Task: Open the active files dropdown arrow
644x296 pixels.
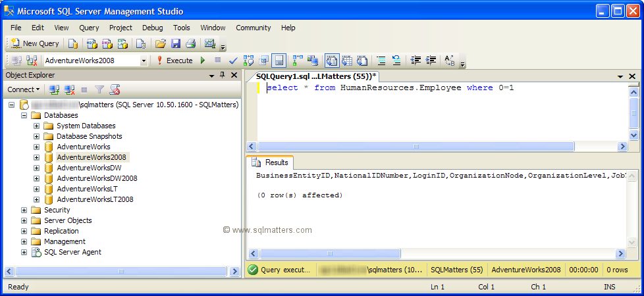Action: tap(620, 76)
